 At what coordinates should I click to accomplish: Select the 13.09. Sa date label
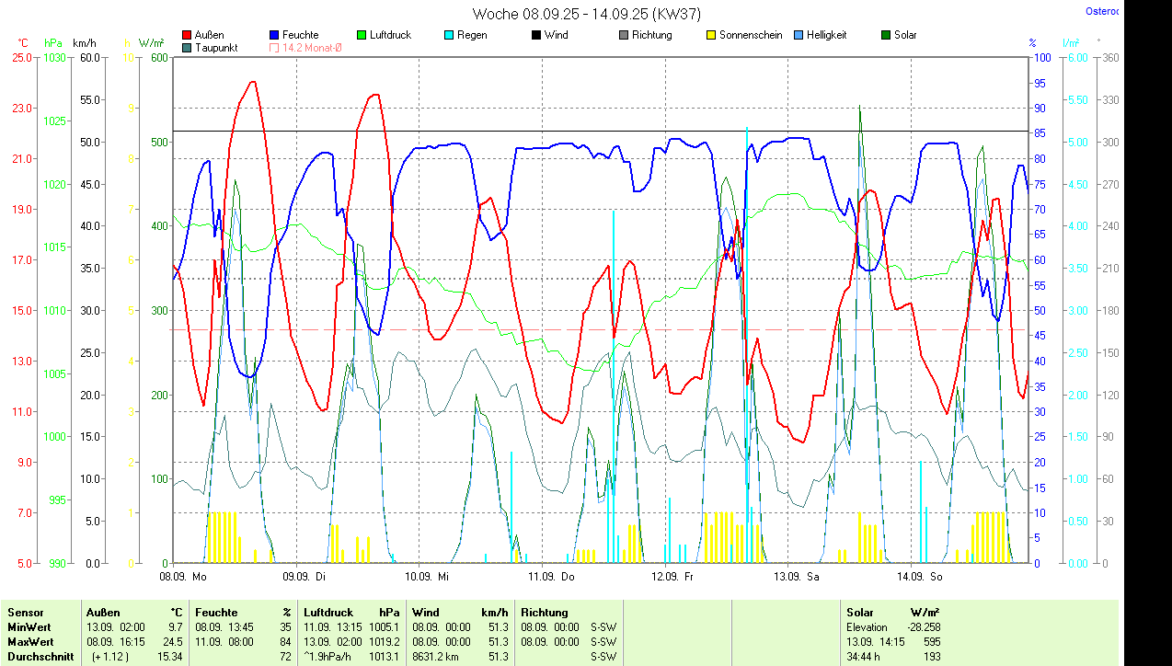795,577
